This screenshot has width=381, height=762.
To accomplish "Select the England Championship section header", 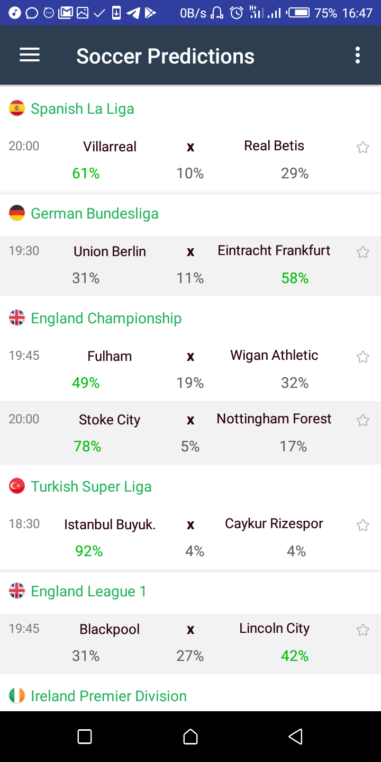I will [x=106, y=318].
